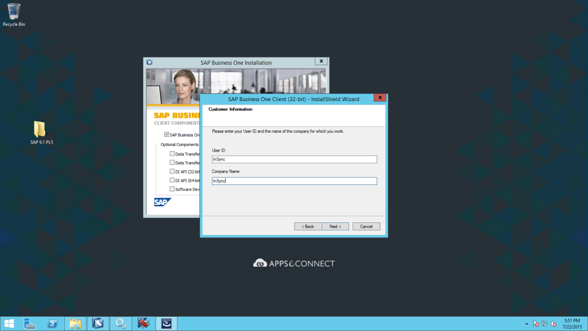Click the network tray icon

click(544, 324)
